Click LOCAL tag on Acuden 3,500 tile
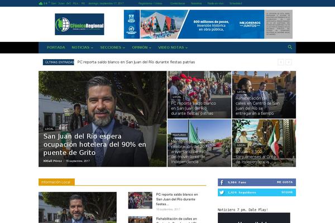The height and width of the screenshot is (223, 335). [241, 145]
